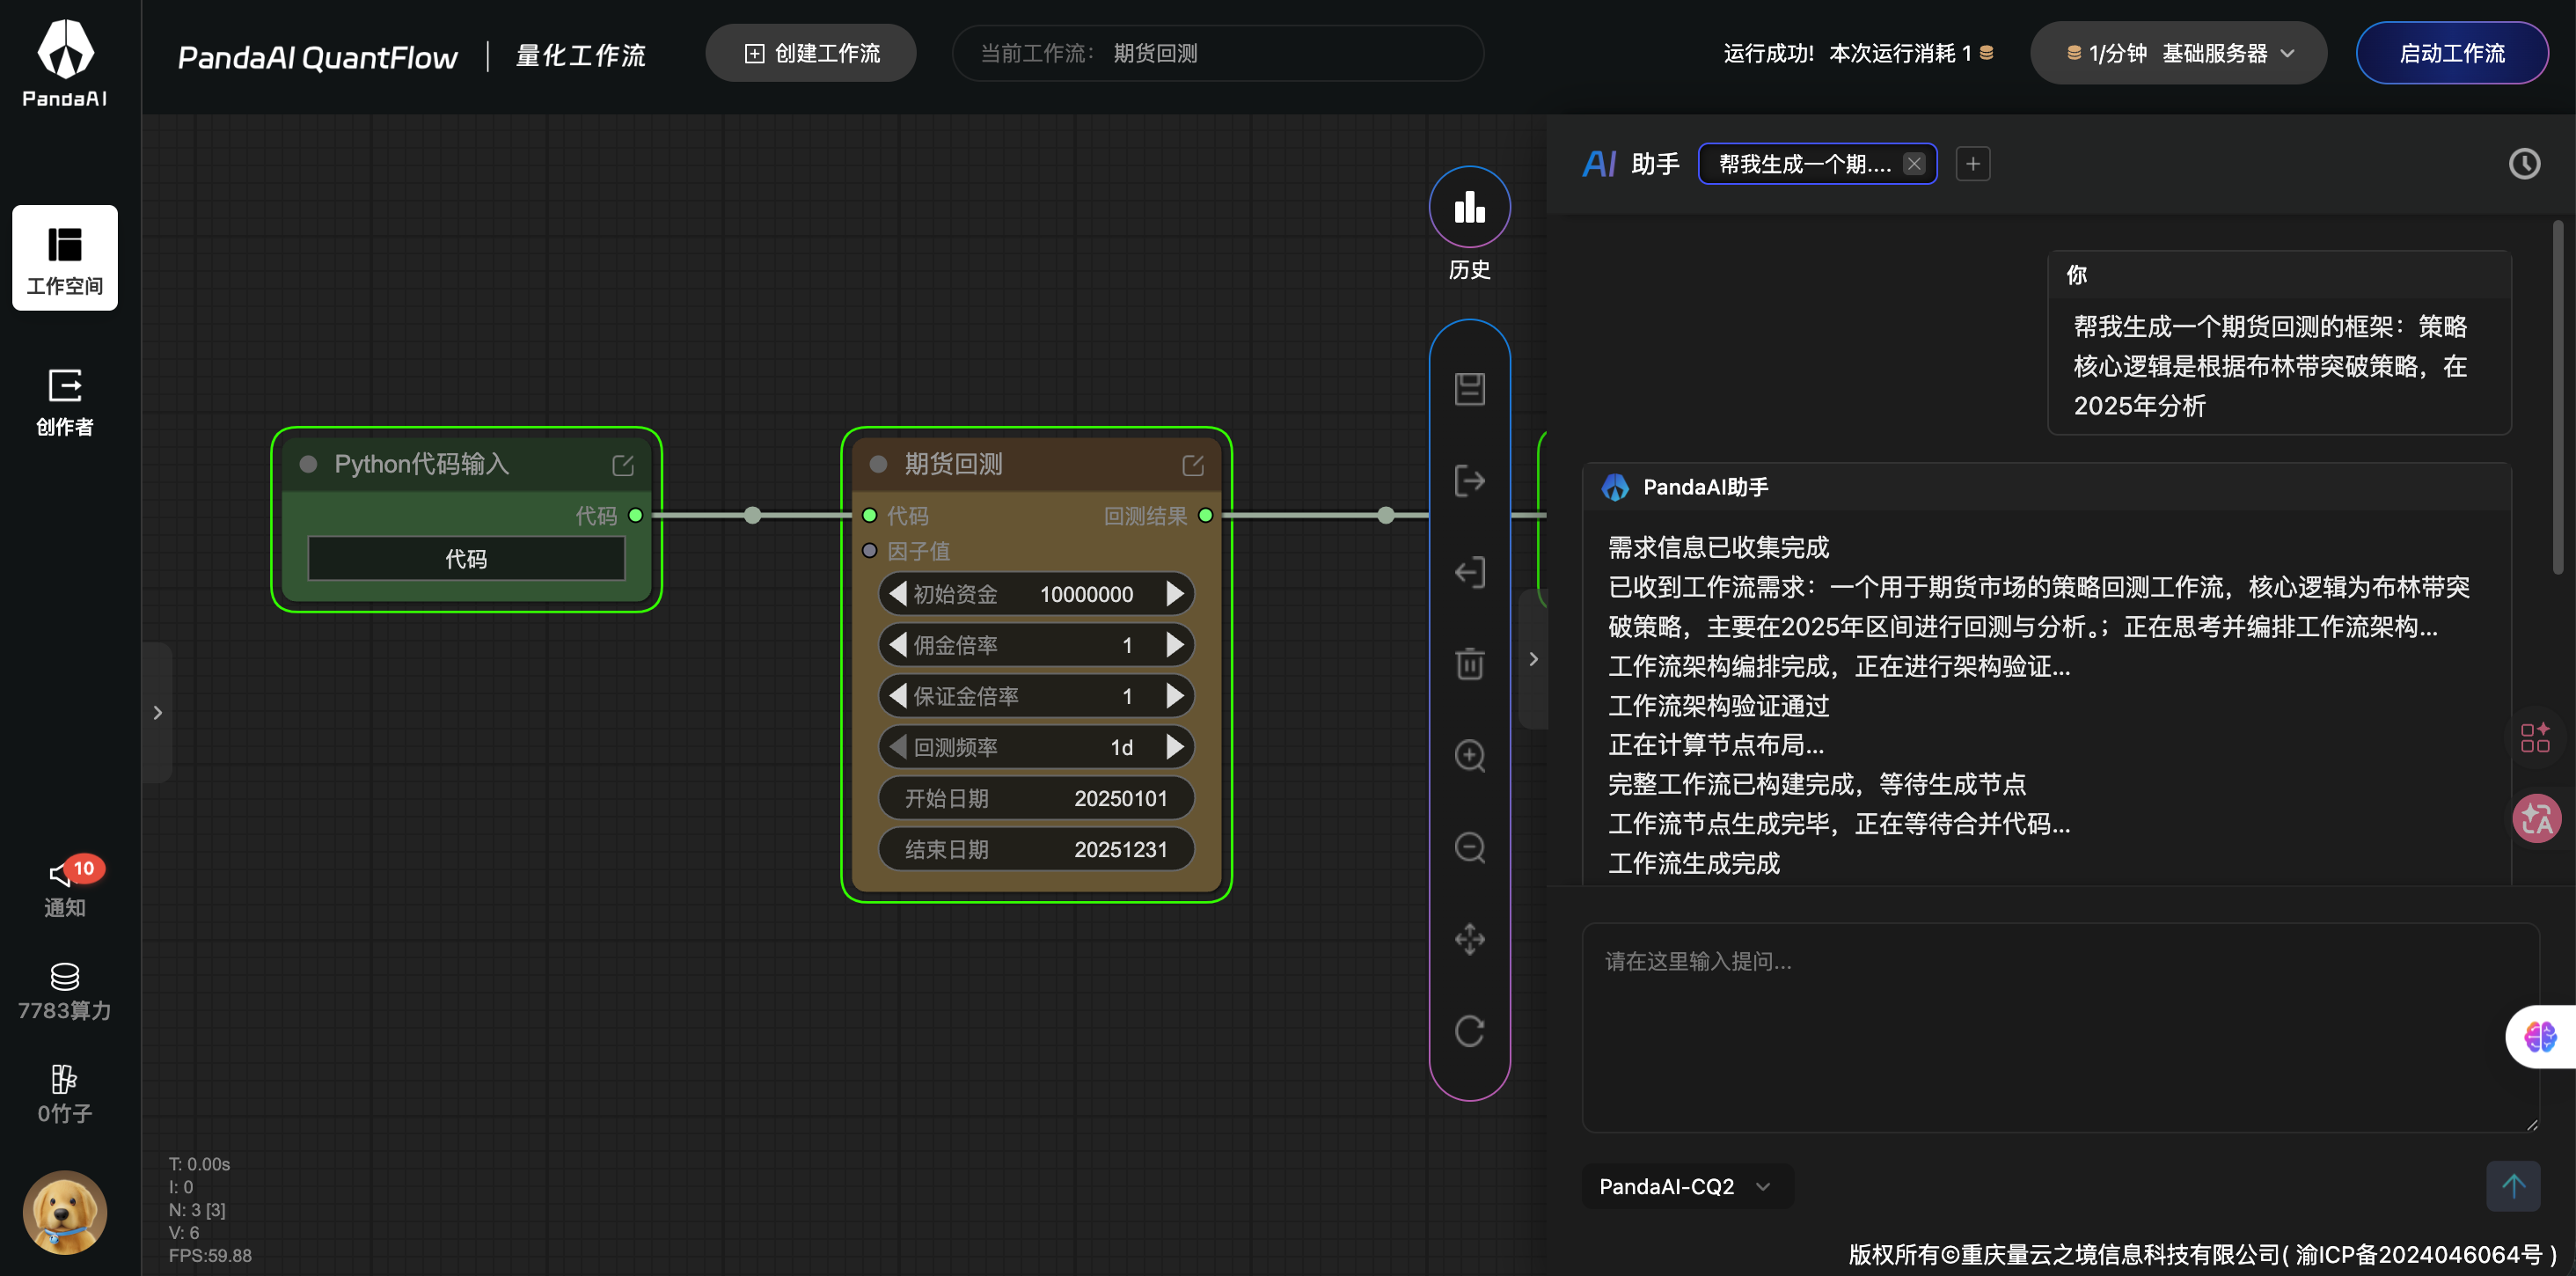The width and height of the screenshot is (2576, 1276).
Task: Zoom out on the canvas
Action: 1469,848
